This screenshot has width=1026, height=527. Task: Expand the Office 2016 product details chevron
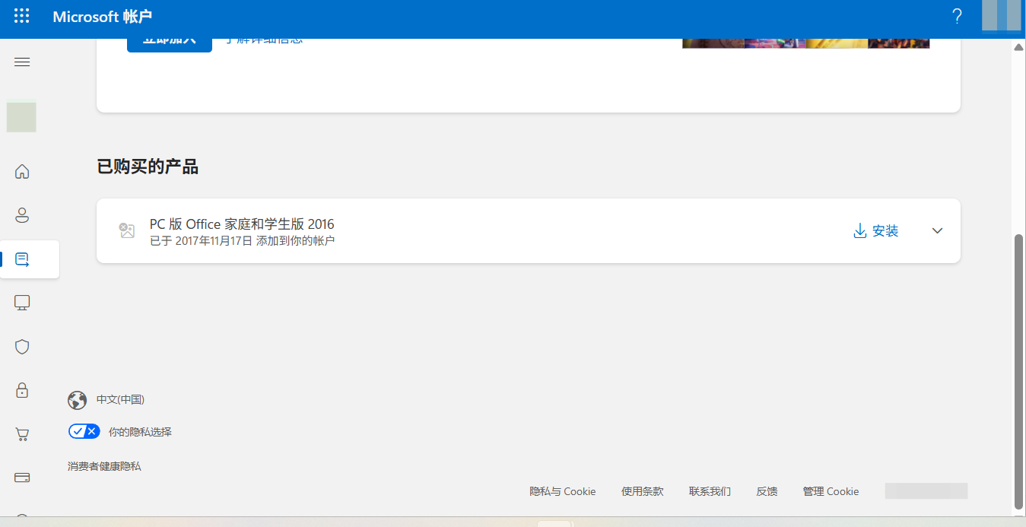(937, 231)
